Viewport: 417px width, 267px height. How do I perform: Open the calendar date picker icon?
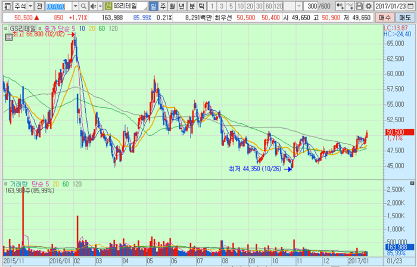411,6
